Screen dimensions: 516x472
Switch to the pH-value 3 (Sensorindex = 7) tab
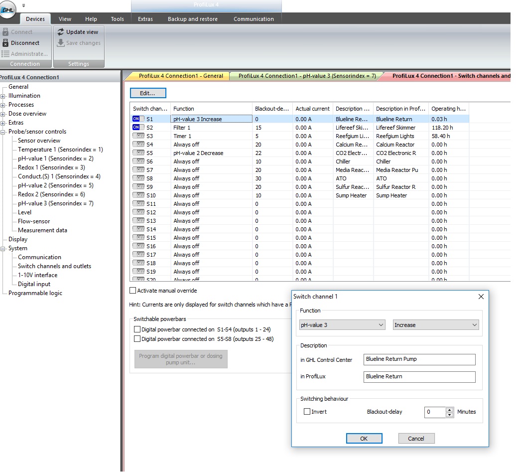(307, 76)
